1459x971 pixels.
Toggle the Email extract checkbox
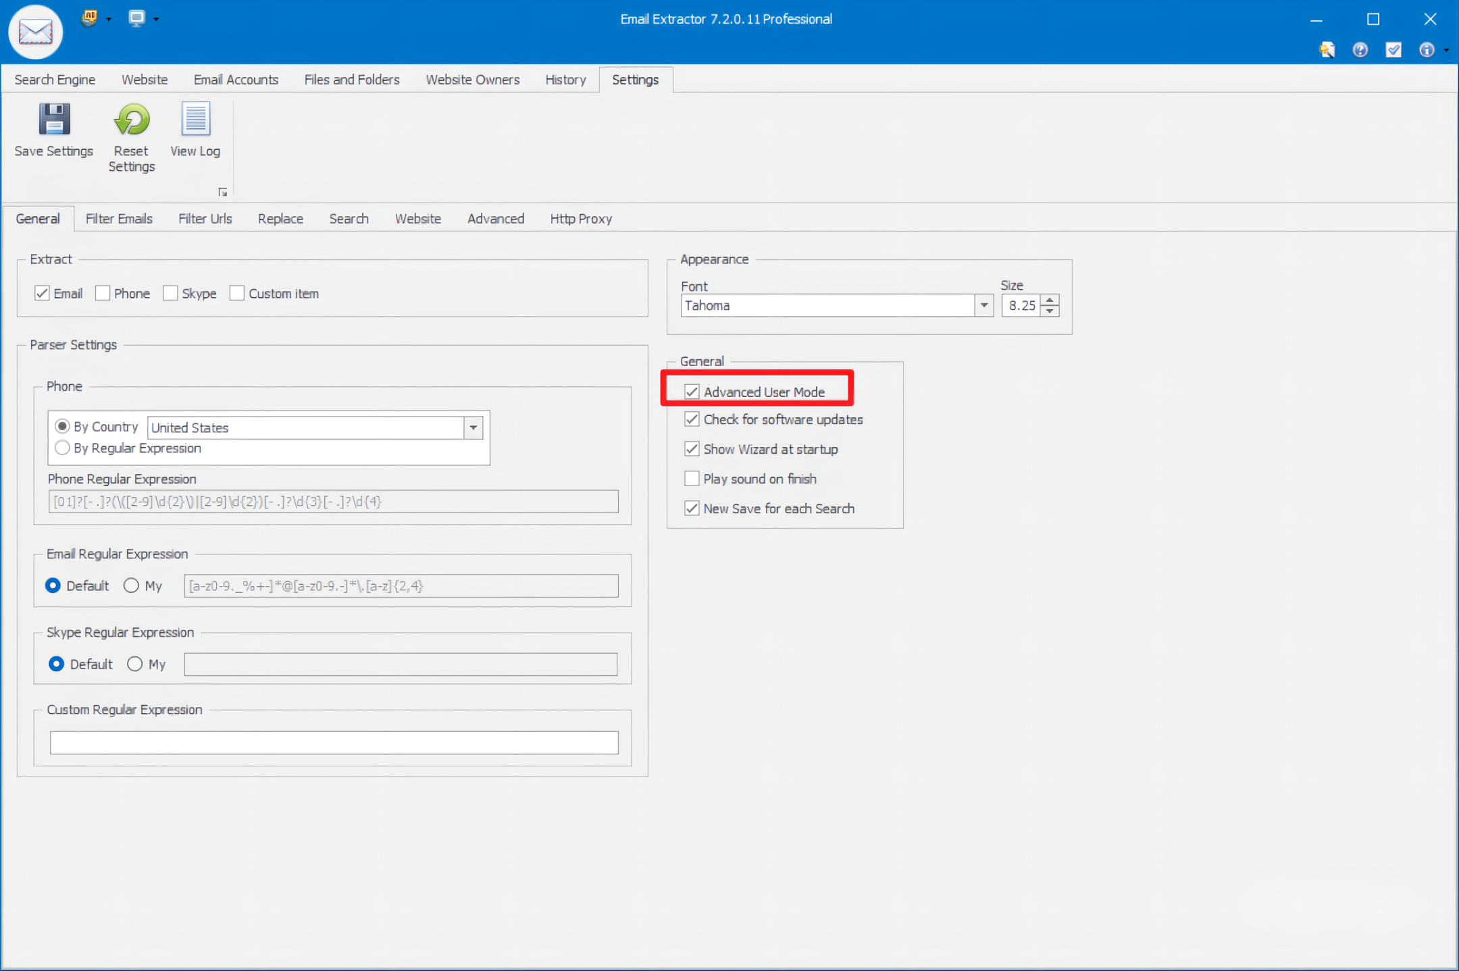(42, 294)
